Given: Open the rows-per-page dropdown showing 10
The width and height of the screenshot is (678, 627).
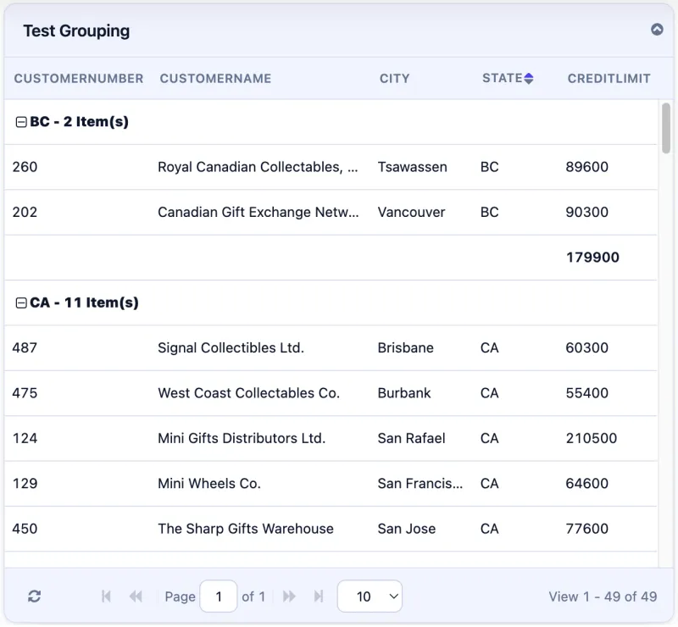Looking at the screenshot, I should (370, 596).
